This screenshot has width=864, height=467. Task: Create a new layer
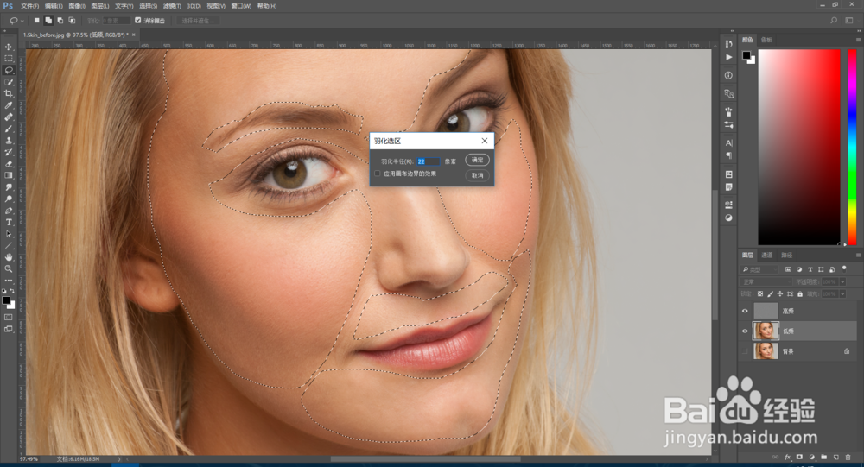[x=835, y=458]
